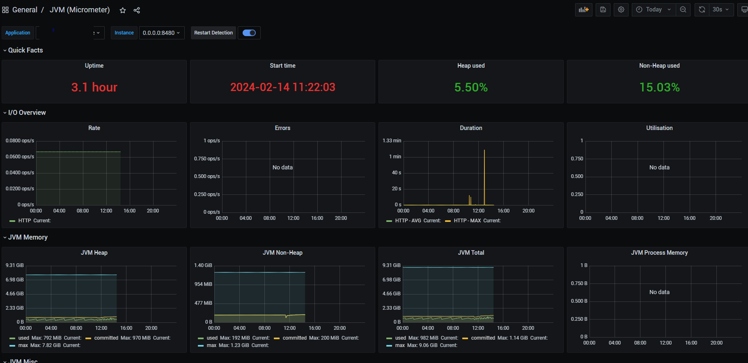Open the dashboards grid icon beside General

pos(5,10)
